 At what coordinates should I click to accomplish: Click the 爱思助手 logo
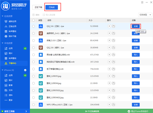point(5,6)
